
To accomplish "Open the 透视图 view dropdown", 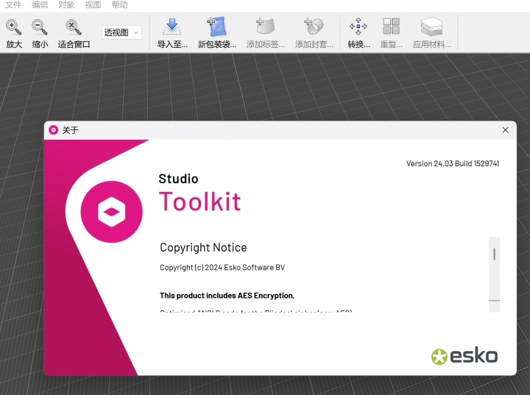I will pyautogui.click(x=121, y=32).
